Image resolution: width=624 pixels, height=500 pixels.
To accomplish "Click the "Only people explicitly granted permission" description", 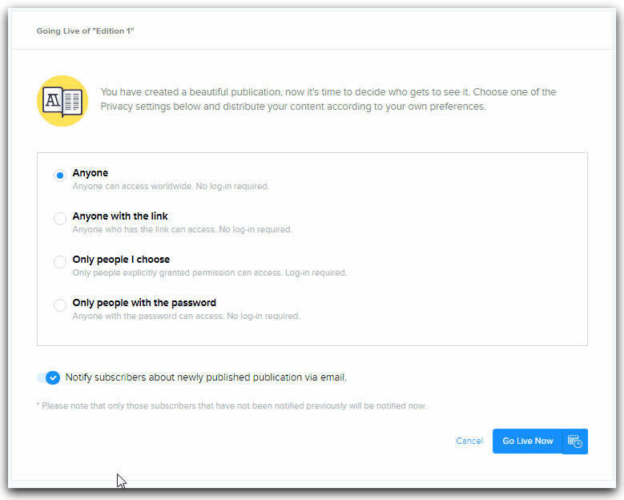I will point(209,273).
